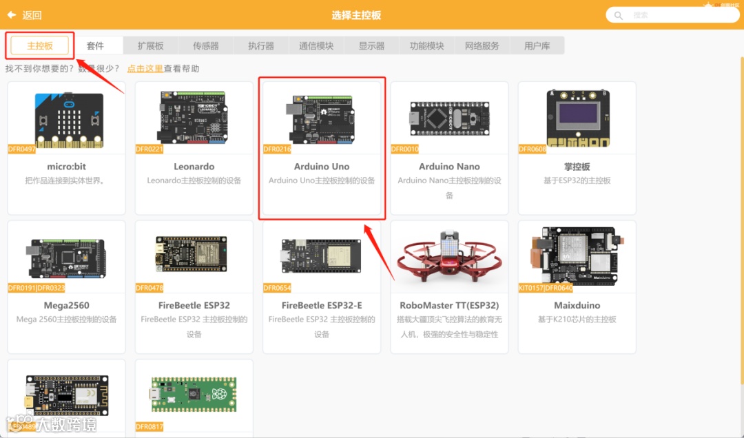The image size is (744, 438).
Task: Click the vertical scrollbar on right
Action: coord(742,220)
